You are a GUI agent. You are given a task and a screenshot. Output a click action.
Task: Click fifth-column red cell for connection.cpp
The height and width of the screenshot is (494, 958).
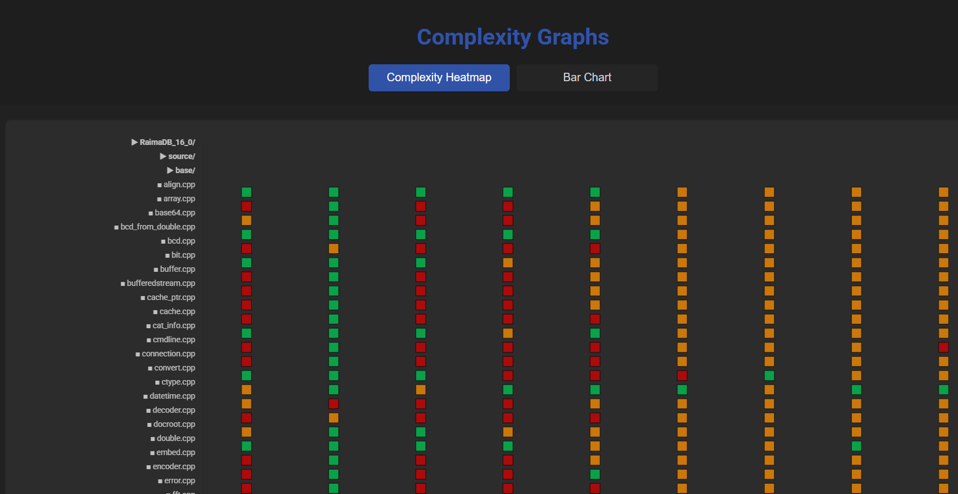click(595, 361)
